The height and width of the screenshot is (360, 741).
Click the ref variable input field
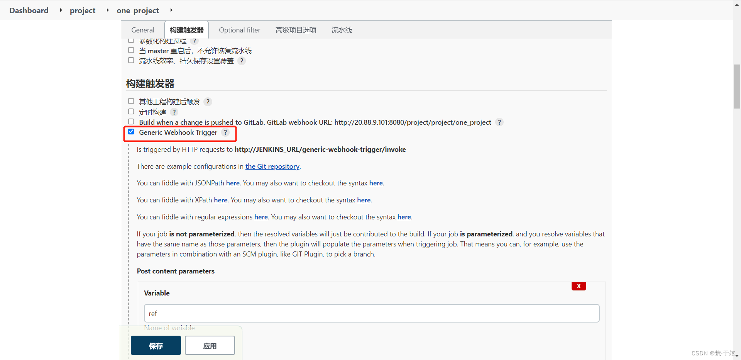point(370,313)
